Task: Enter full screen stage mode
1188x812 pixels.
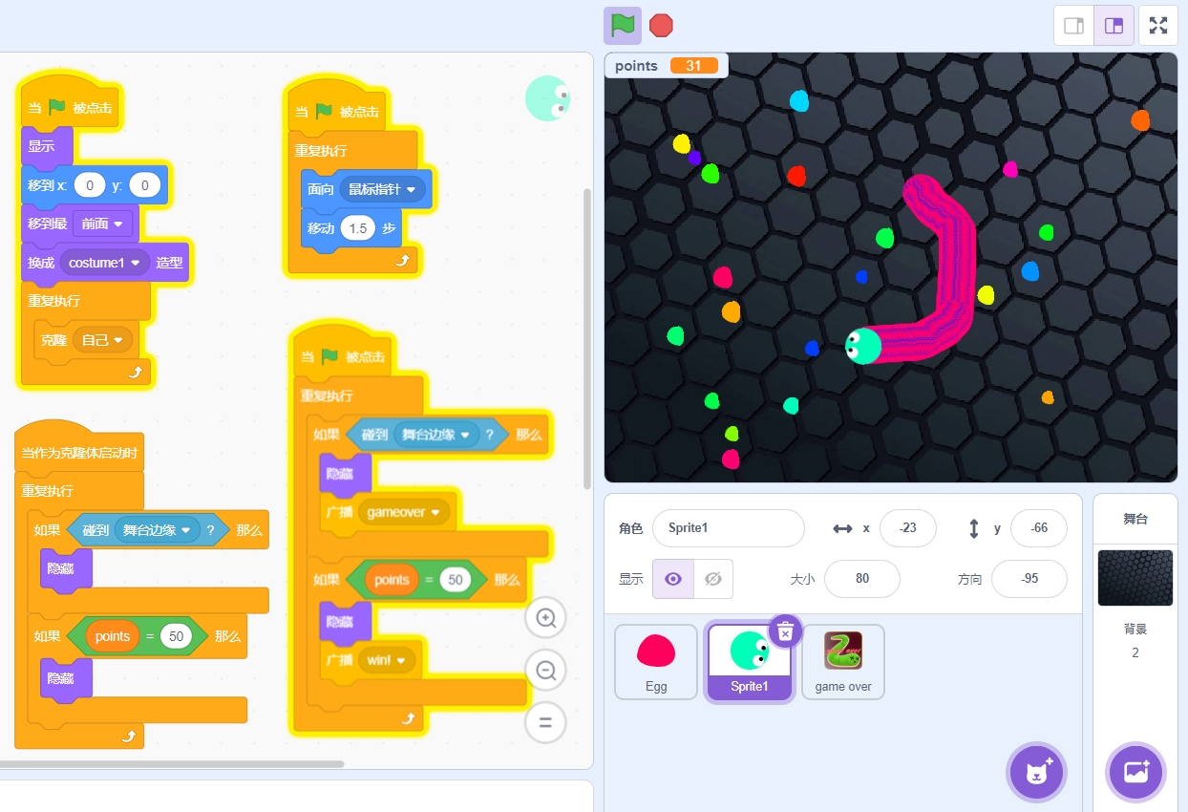Action: coord(1158,26)
